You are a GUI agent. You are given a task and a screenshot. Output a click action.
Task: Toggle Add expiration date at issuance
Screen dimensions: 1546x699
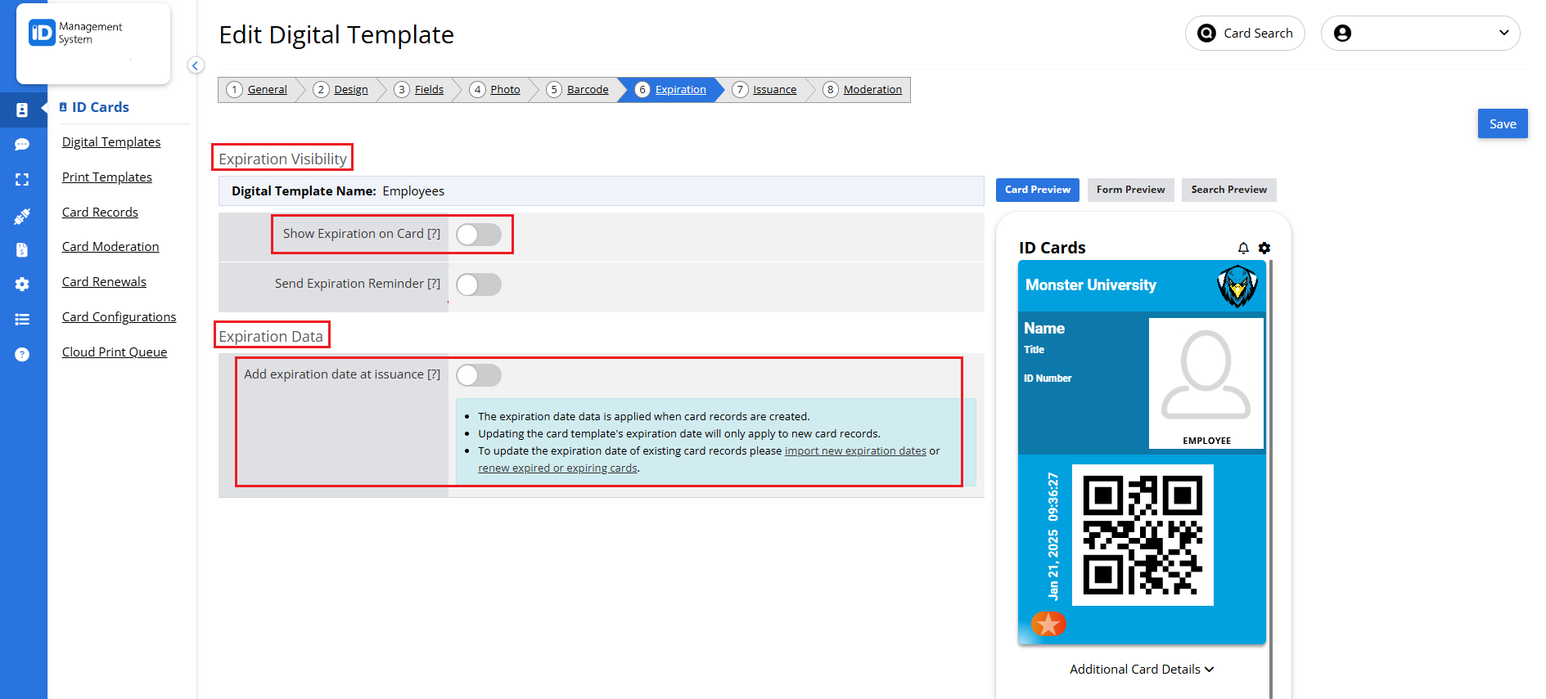[x=479, y=375]
